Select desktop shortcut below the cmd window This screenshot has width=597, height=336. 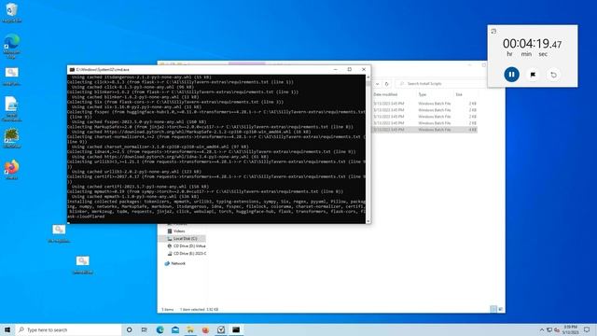pos(59,233)
